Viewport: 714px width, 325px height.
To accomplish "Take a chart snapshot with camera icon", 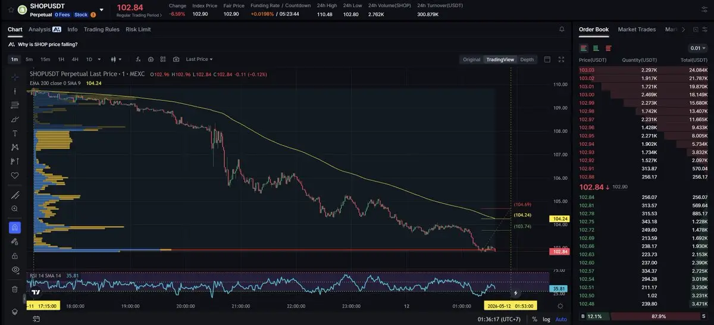I will tap(176, 60).
